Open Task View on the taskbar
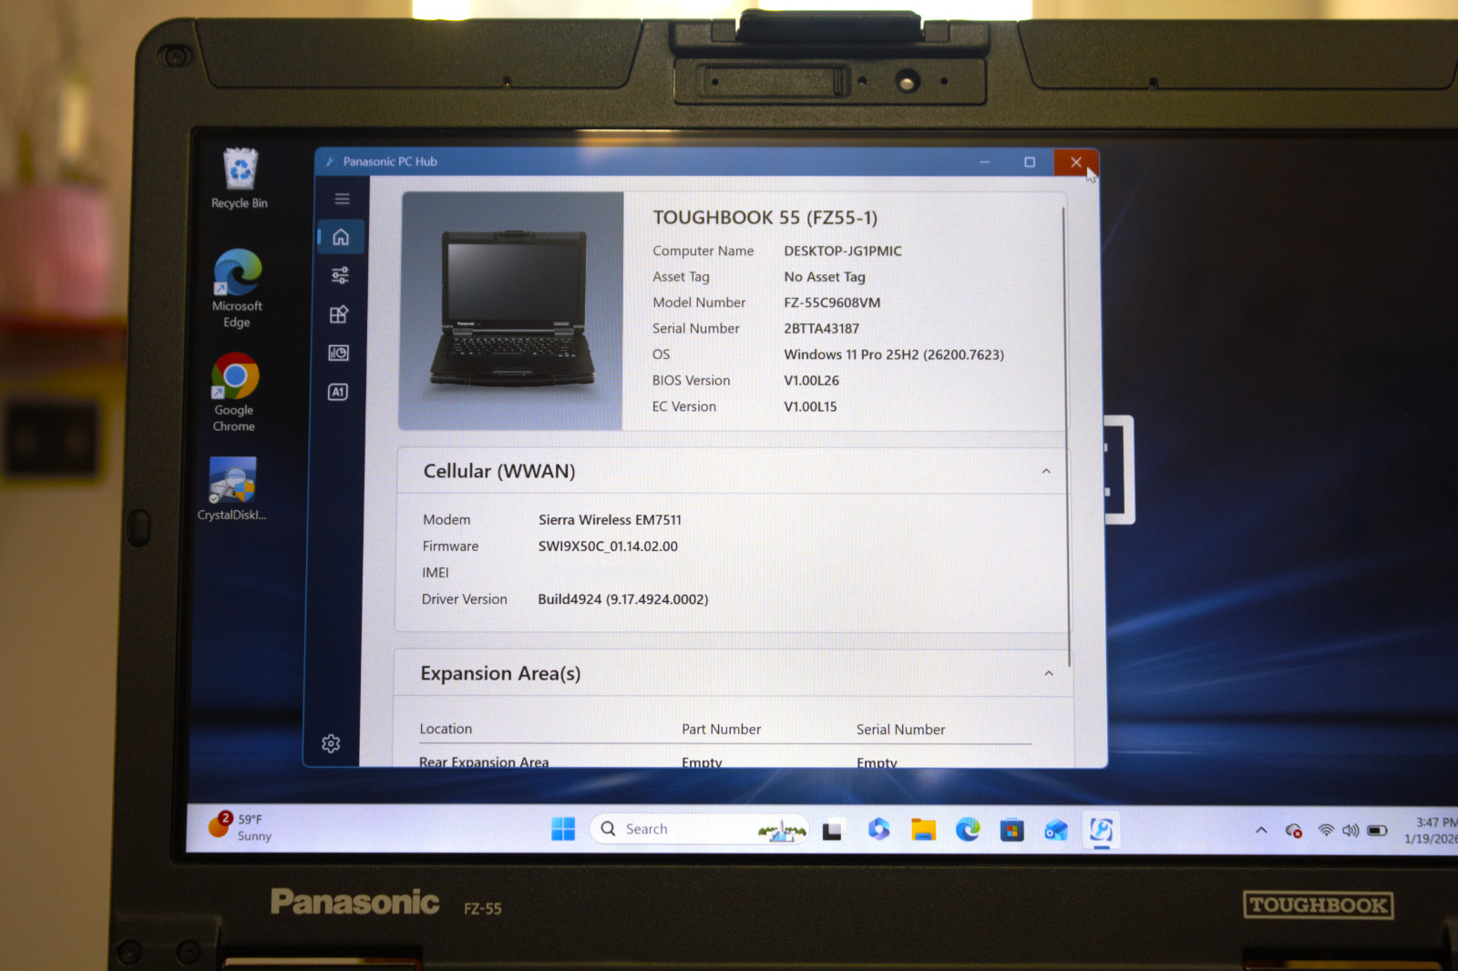Screen dimensions: 1458x971 click(x=832, y=831)
